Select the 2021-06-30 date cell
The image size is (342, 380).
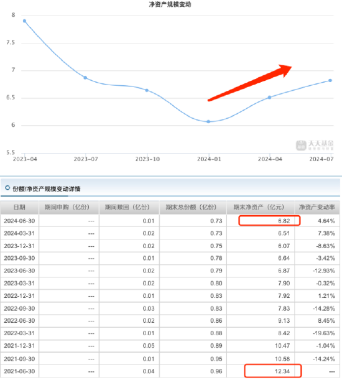[19, 371]
